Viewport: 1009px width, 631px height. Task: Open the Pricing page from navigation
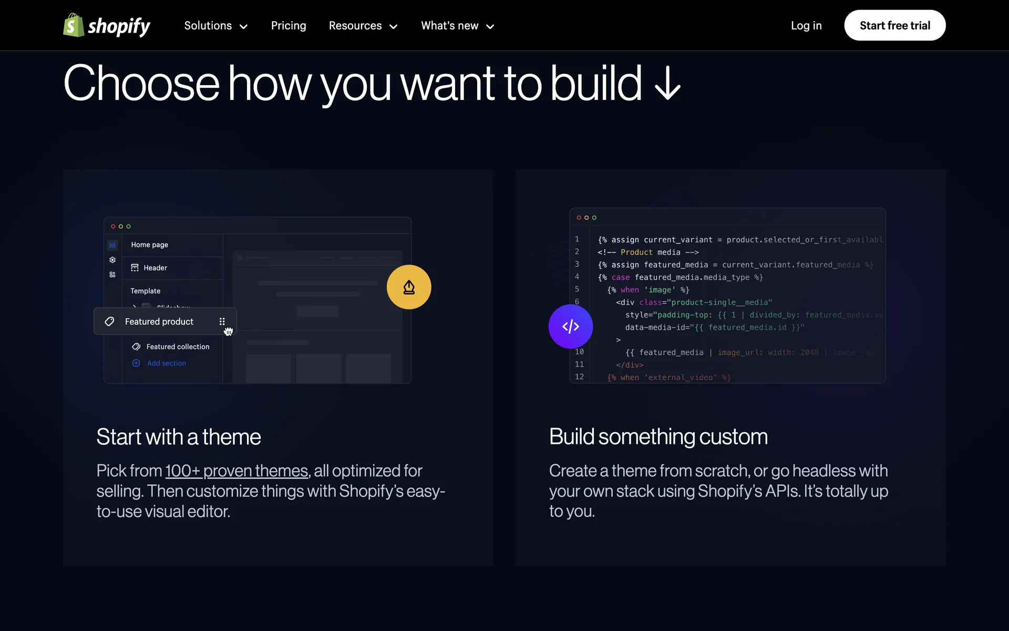coord(289,26)
